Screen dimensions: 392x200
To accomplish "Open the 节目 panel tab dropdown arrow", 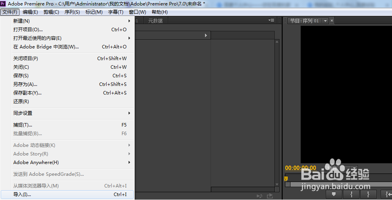I will 325,21.
